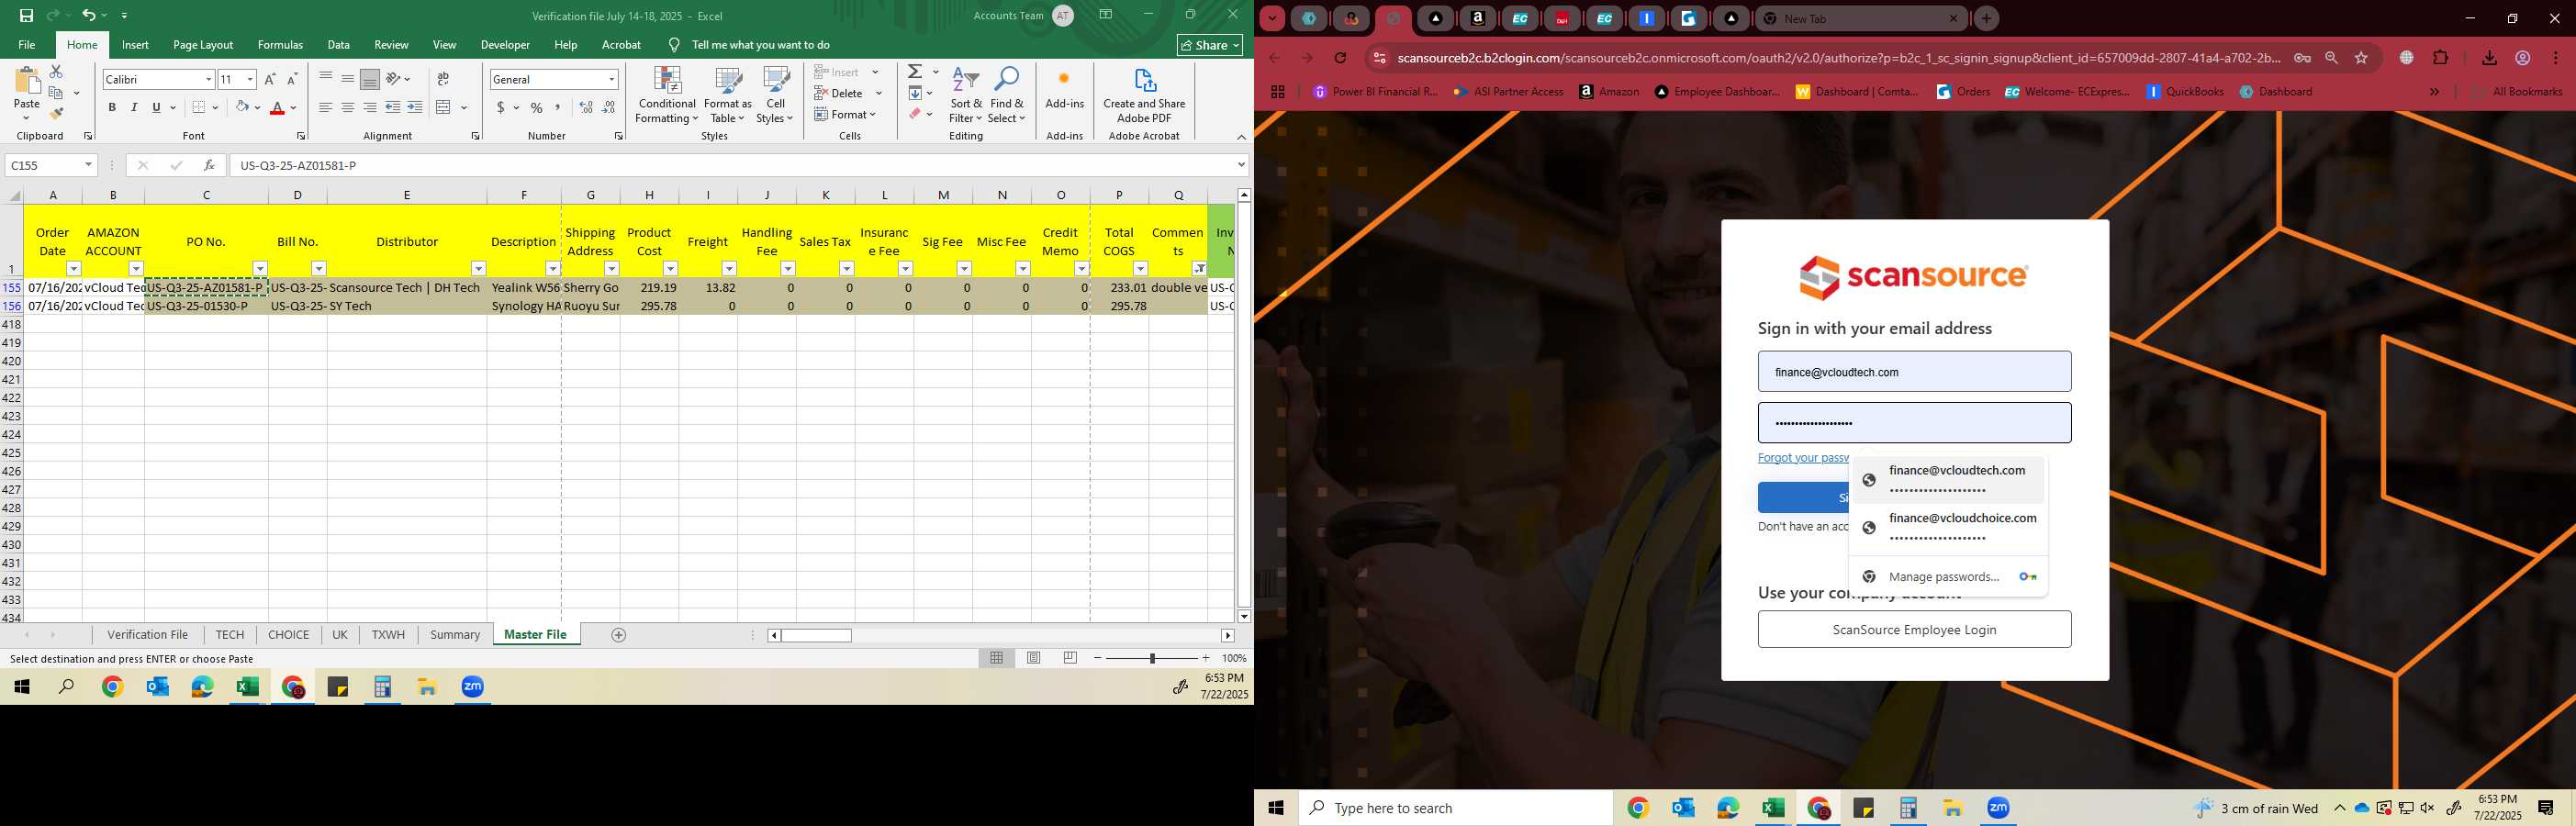
Task: Open the font size 11 dropdown
Action: [x=250, y=79]
